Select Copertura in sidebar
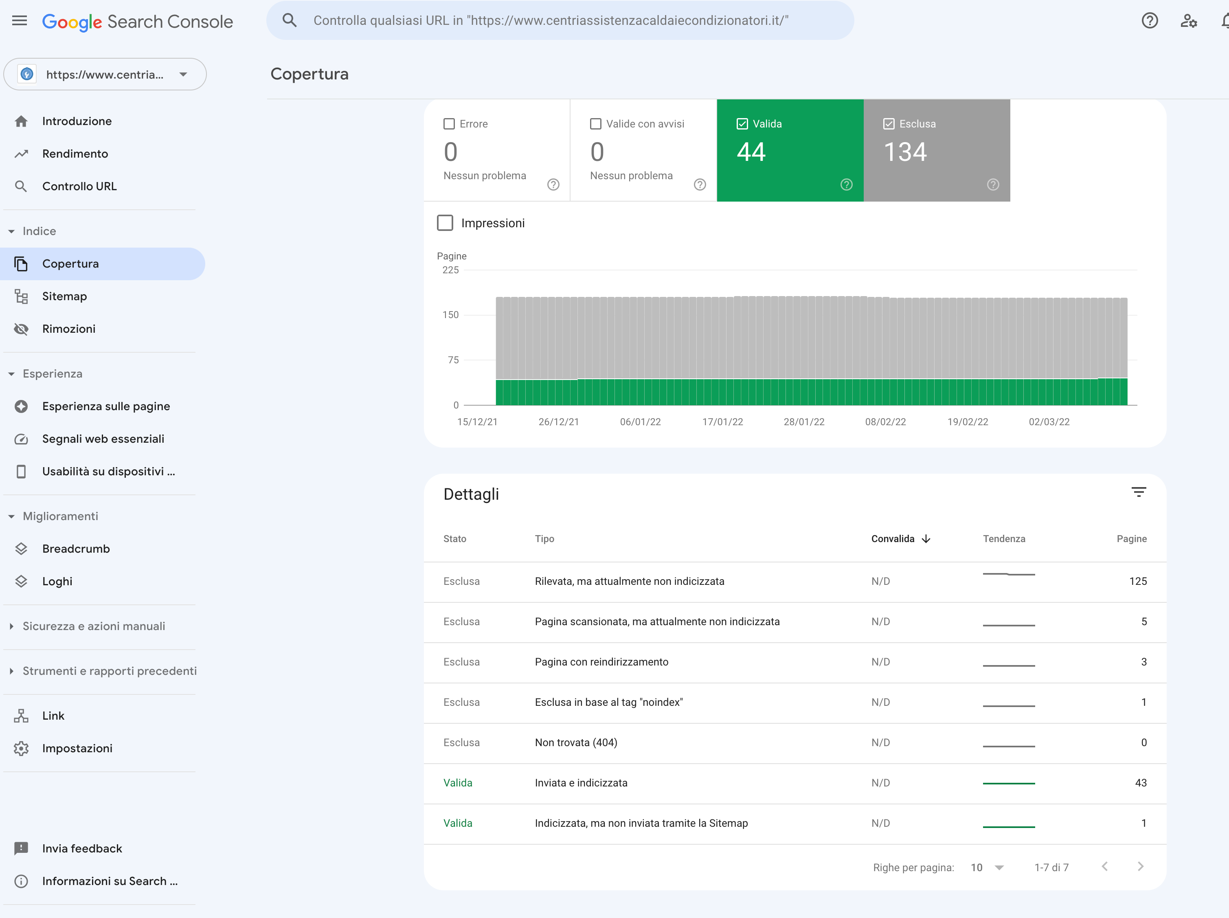 [103, 264]
